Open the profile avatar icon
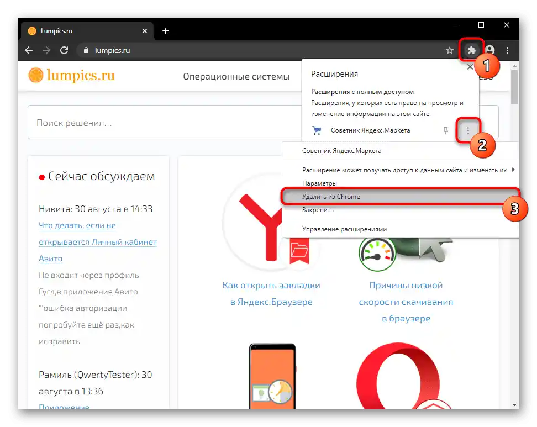This screenshot has width=537, height=427. [x=490, y=50]
